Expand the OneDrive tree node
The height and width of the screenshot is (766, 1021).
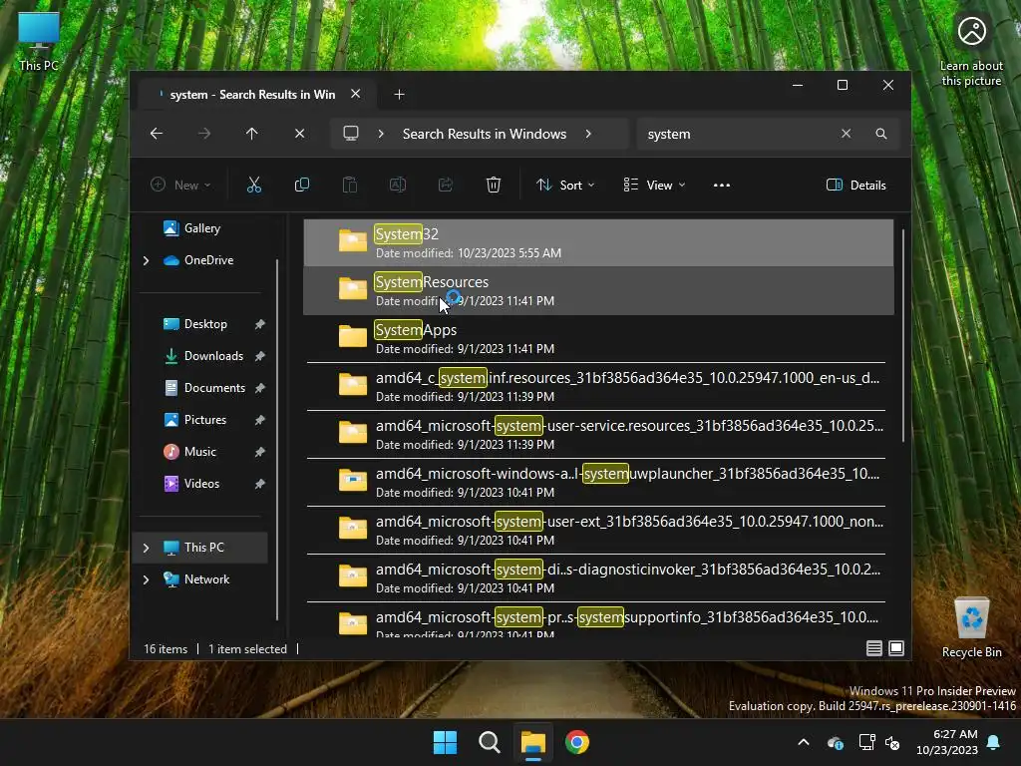(x=146, y=260)
